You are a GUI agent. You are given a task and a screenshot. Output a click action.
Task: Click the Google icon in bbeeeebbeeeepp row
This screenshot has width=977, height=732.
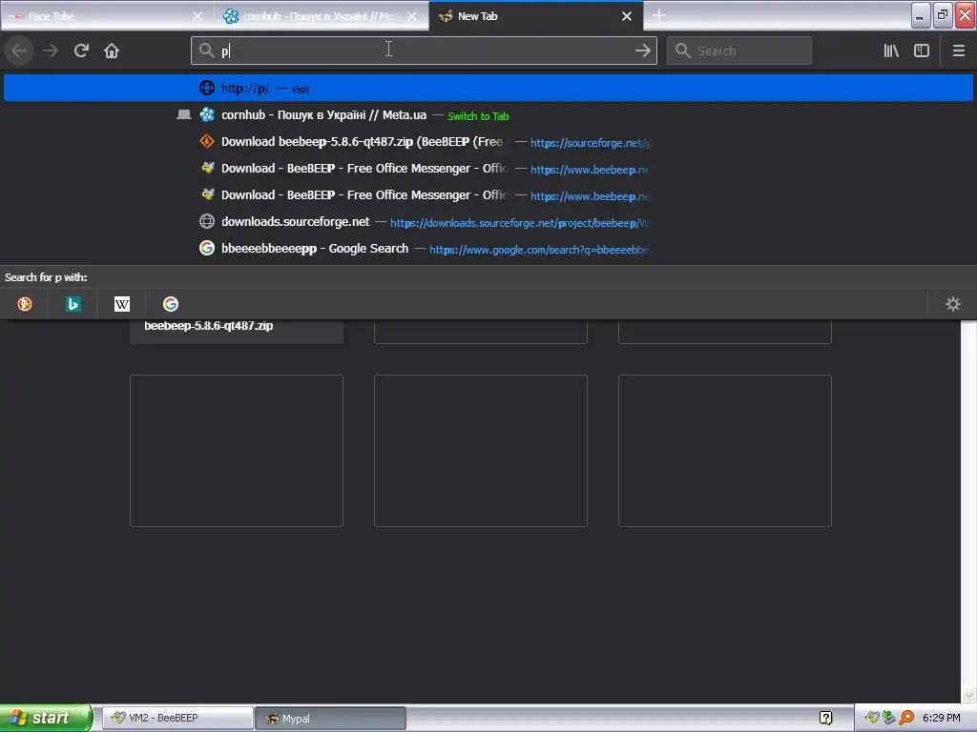(x=207, y=249)
